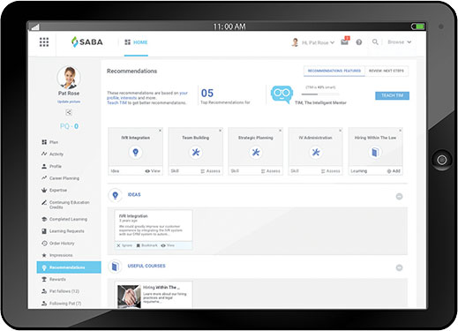Click the IVR Integration lightbulb icon
Image resolution: width=458 pixels, height=331 pixels.
136,152
